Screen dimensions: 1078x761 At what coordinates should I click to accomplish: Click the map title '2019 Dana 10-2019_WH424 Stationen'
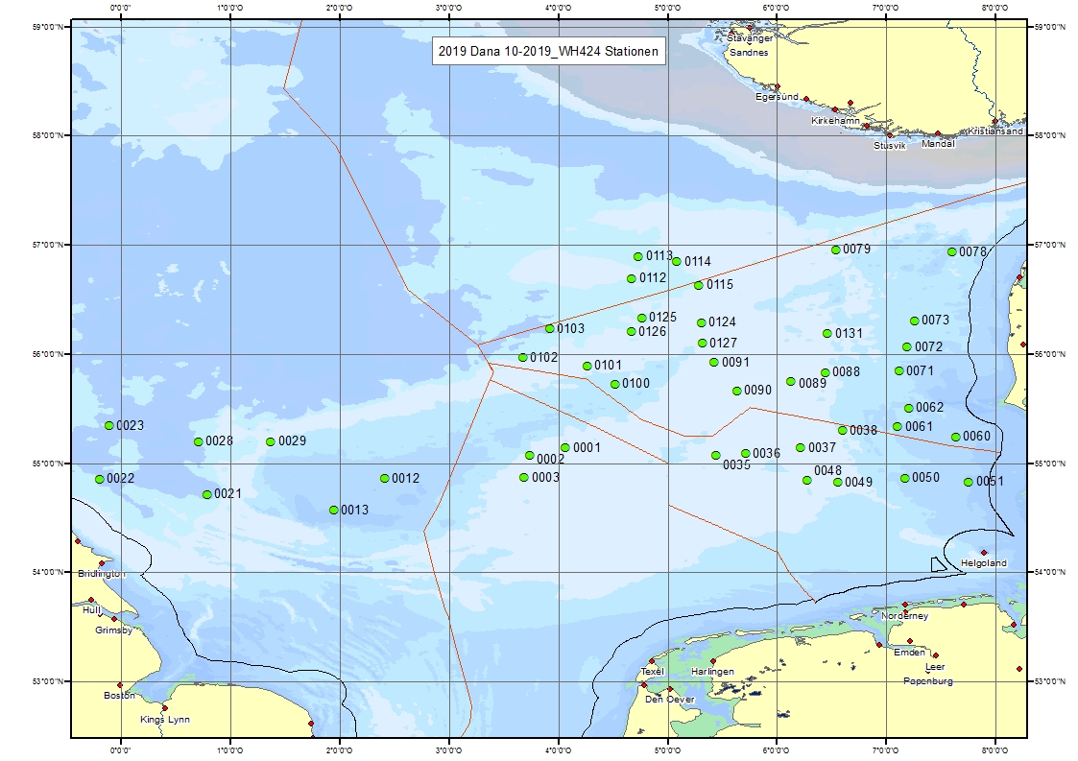547,53
